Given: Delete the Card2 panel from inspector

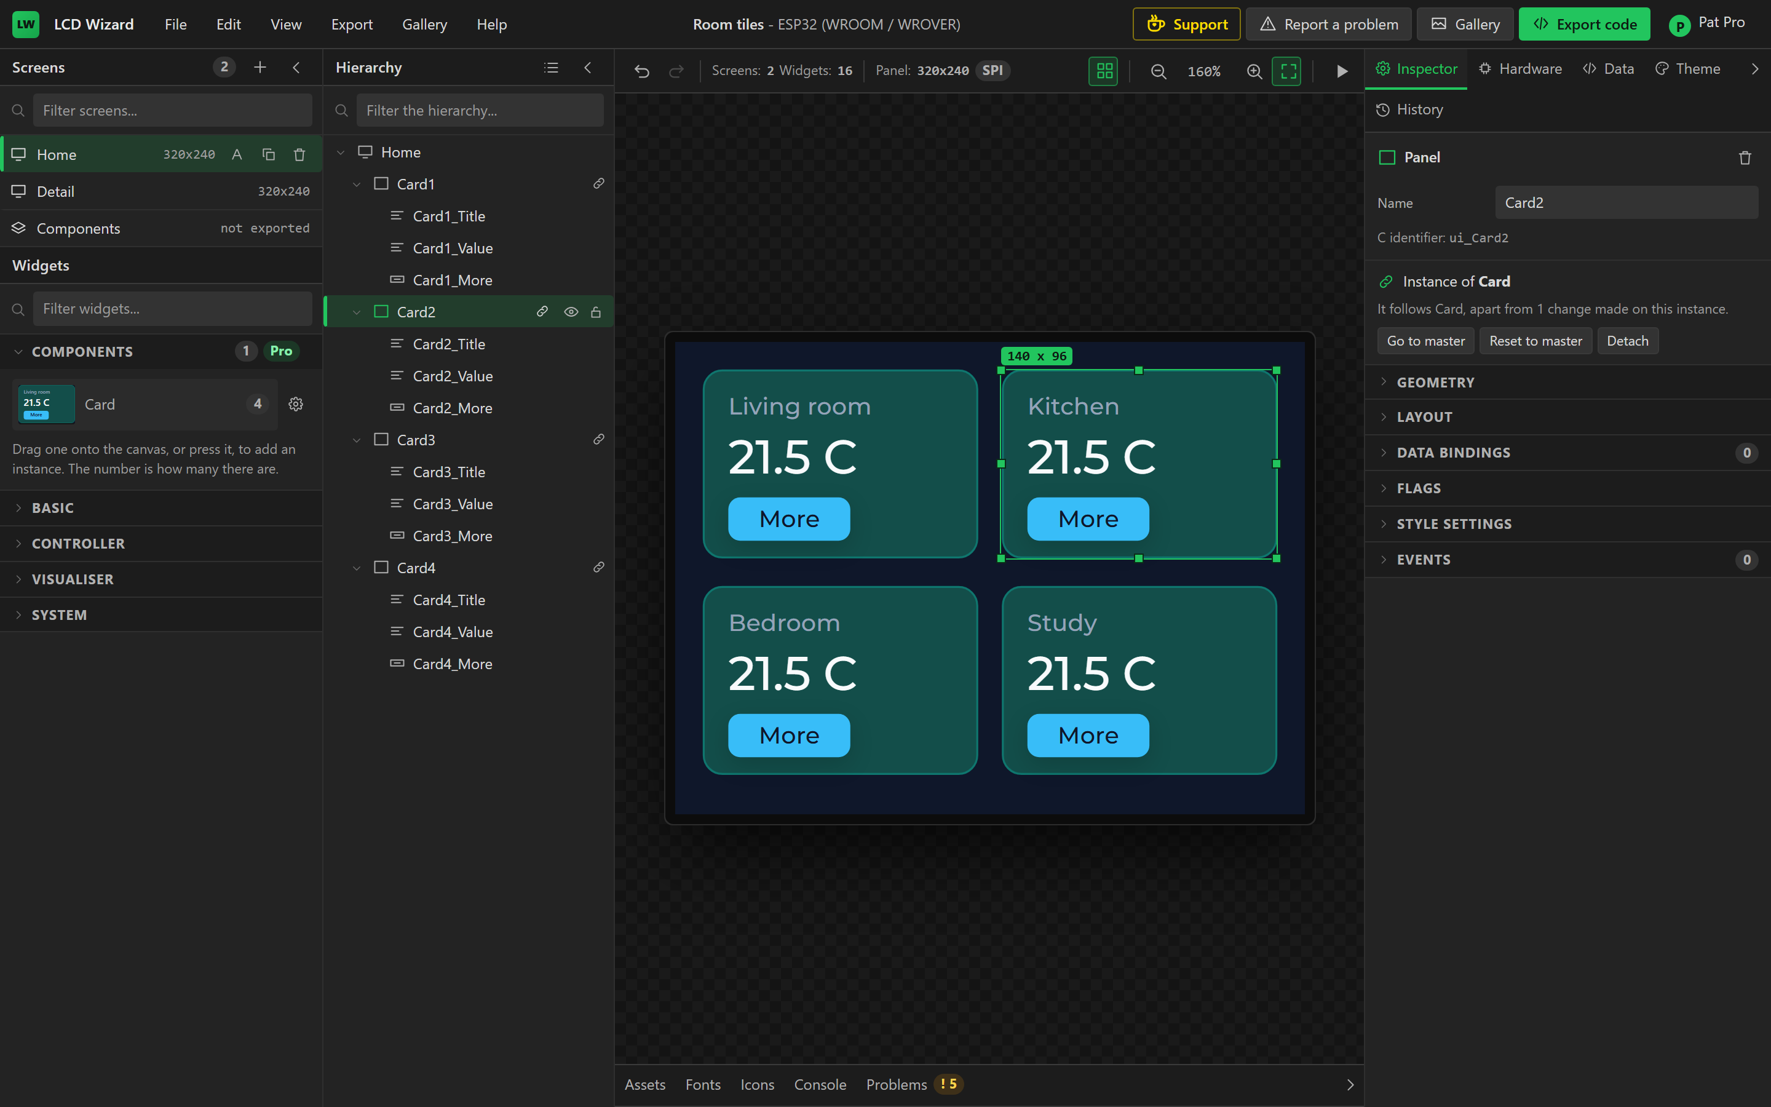Looking at the screenshot, I should click(x=1745, y=157).
